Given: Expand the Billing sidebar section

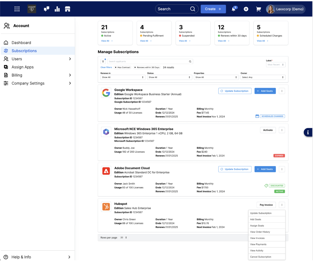Looking at the screenshot, I should [x=70, y=75].
